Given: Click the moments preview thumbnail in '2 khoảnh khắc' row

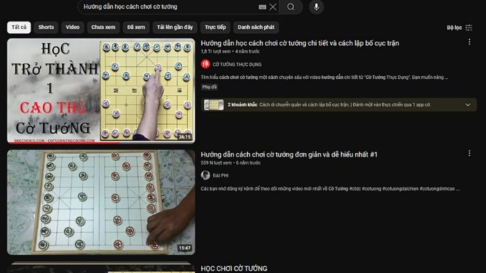Looking at the screenshot, I should (214, 105).
